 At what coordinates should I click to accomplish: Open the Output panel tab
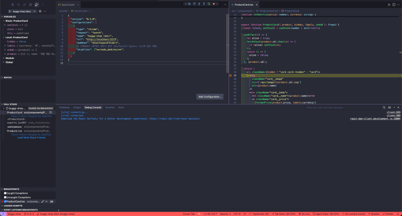(x=77, y=107)
